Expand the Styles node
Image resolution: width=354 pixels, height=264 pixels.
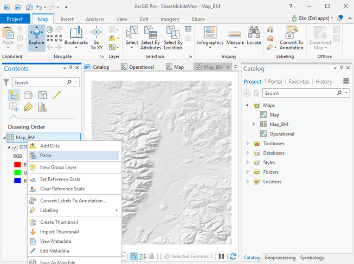[x=247, y=163]
